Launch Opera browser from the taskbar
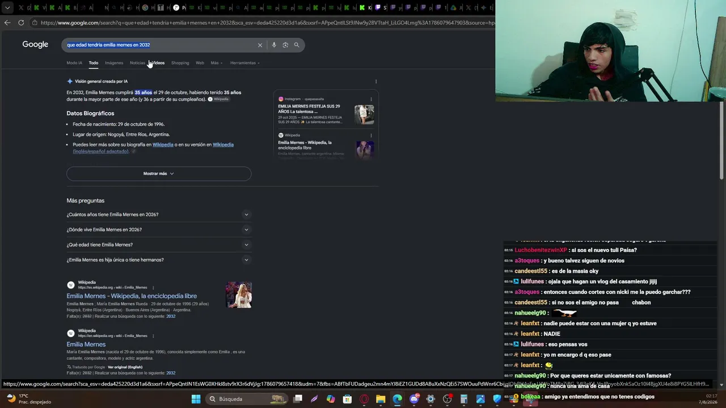 (364, 399)
